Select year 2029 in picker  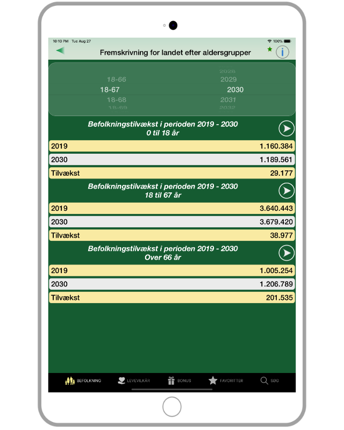click(x=228, y=80)
